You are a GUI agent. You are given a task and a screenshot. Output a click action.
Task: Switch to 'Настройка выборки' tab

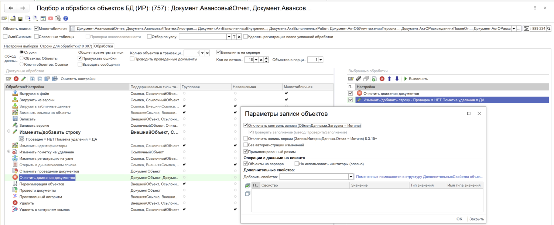[21, 46]
